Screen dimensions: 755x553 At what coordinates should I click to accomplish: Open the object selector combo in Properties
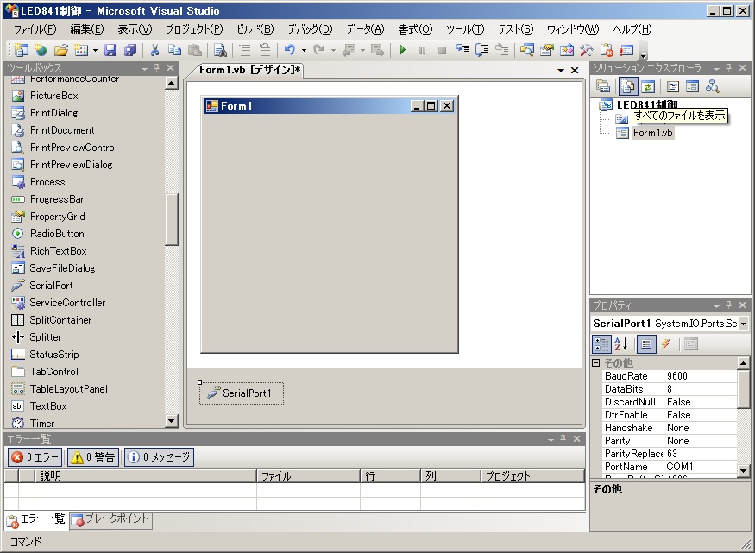click(x=743, y=324)
